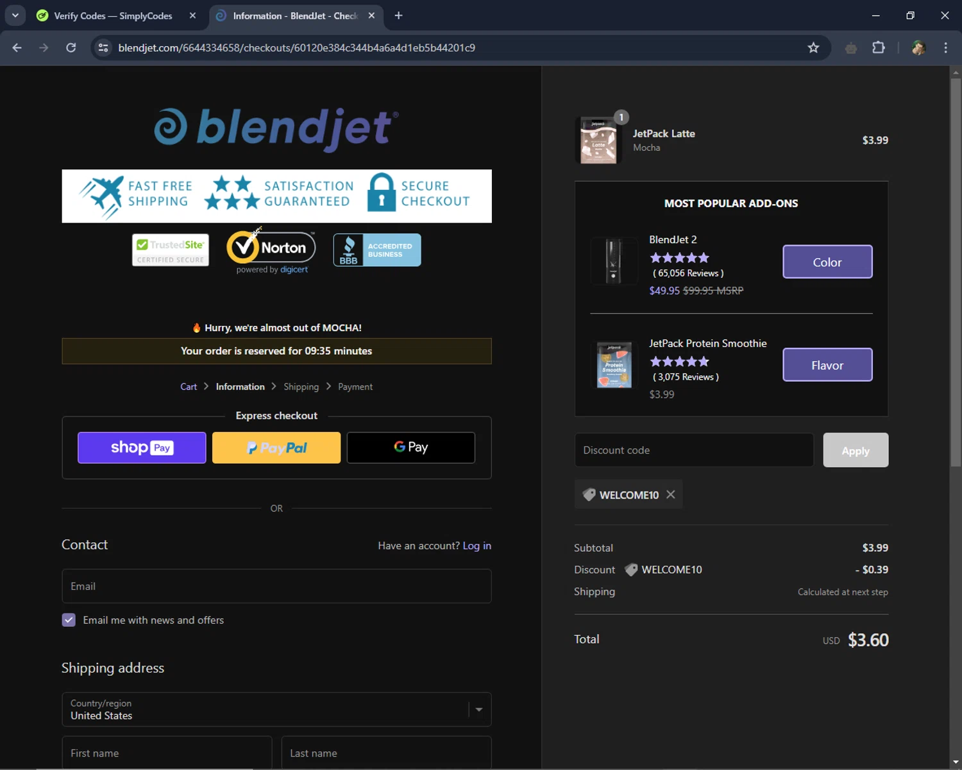Click the BlendJet 2 add-on thumbnail

pos(614,261)
